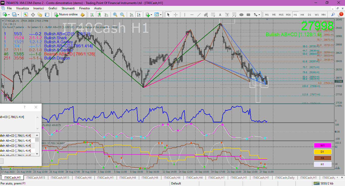This screenshot has width=345, height=186.
Task: Switch to M5 timeframe
Action: 274,15
